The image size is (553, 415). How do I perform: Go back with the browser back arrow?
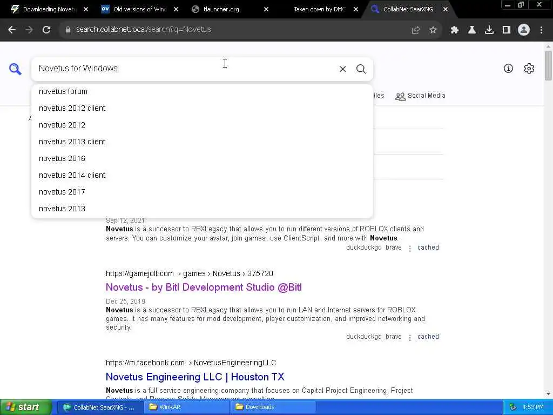click(x=12, y=30)
